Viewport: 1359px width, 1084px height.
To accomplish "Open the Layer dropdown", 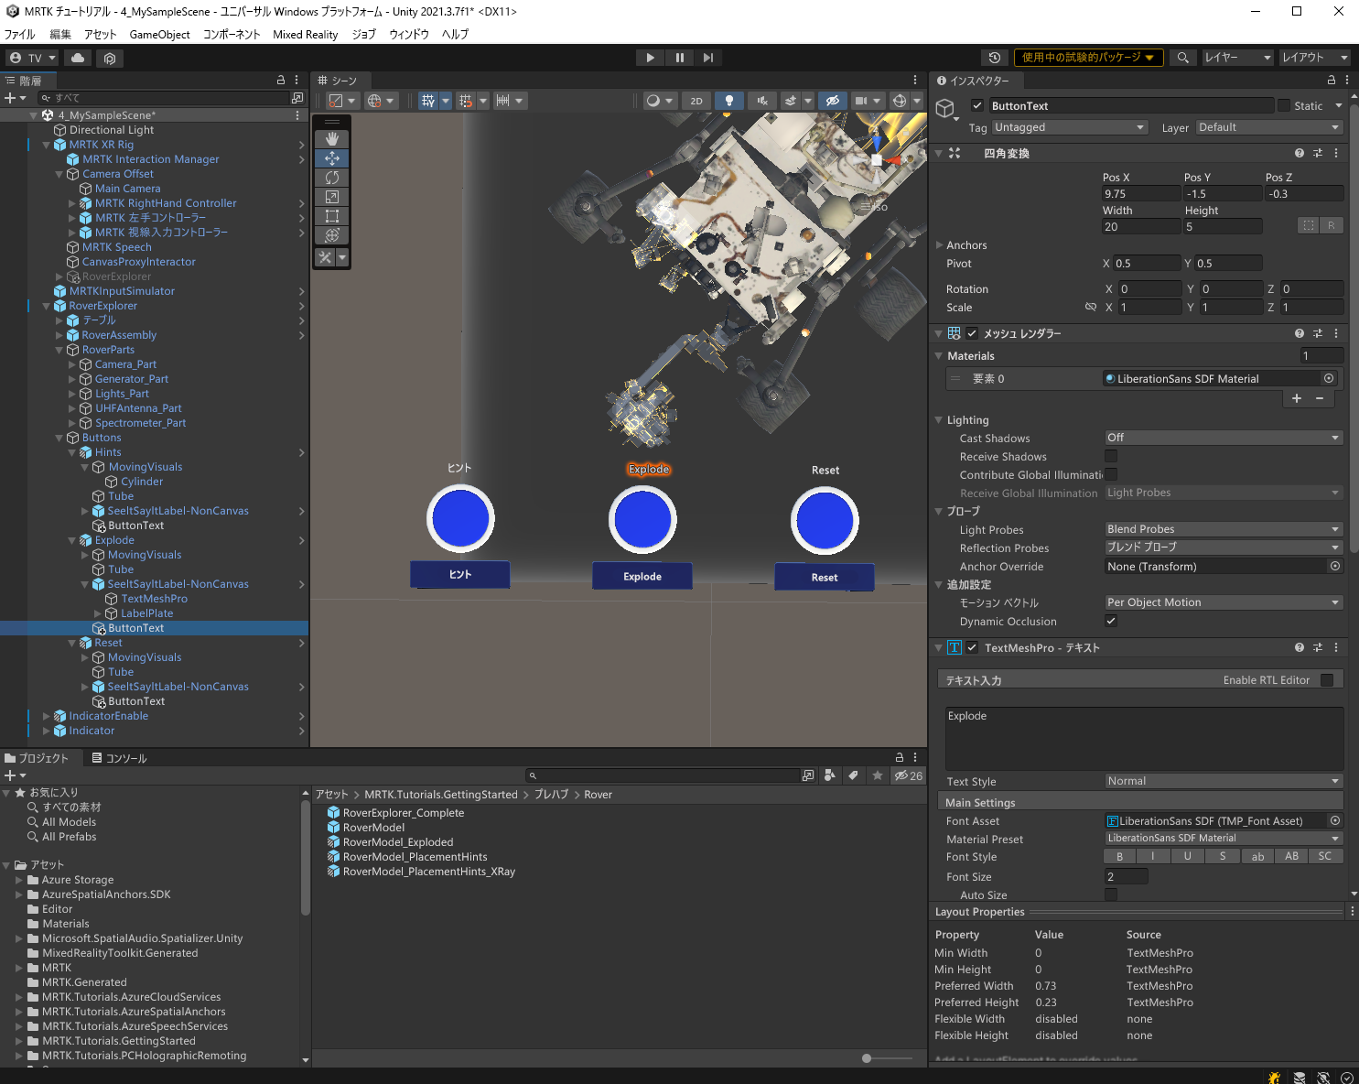I will coord(1269,127).
